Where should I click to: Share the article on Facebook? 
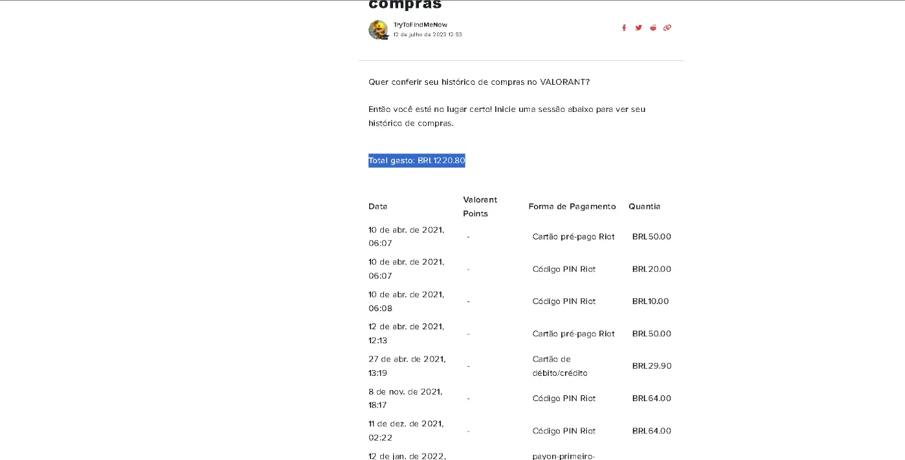pos(624,28)
